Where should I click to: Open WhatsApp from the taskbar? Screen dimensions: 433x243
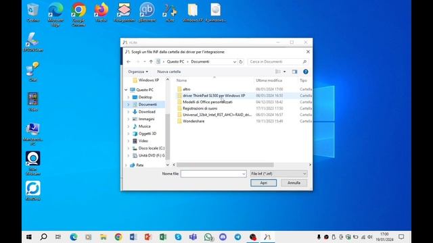coord(208,237)
